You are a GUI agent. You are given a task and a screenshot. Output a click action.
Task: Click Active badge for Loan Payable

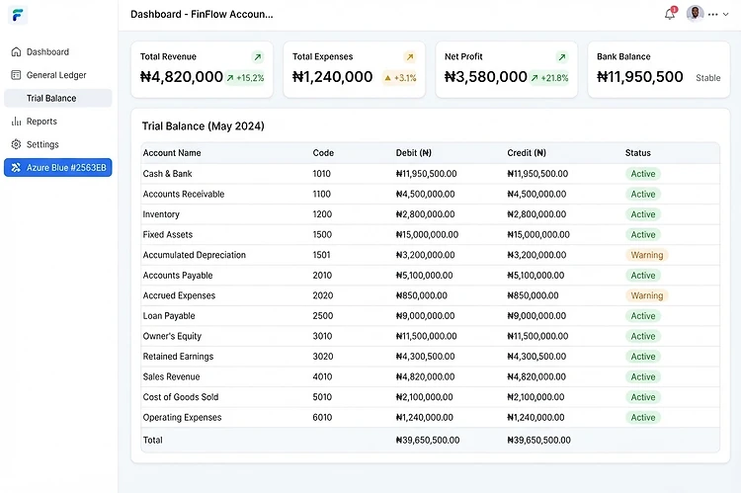click(x=643, y=316)
